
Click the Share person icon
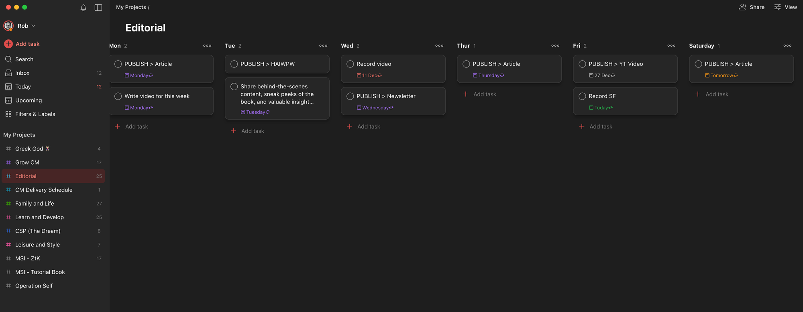(743, 7)
